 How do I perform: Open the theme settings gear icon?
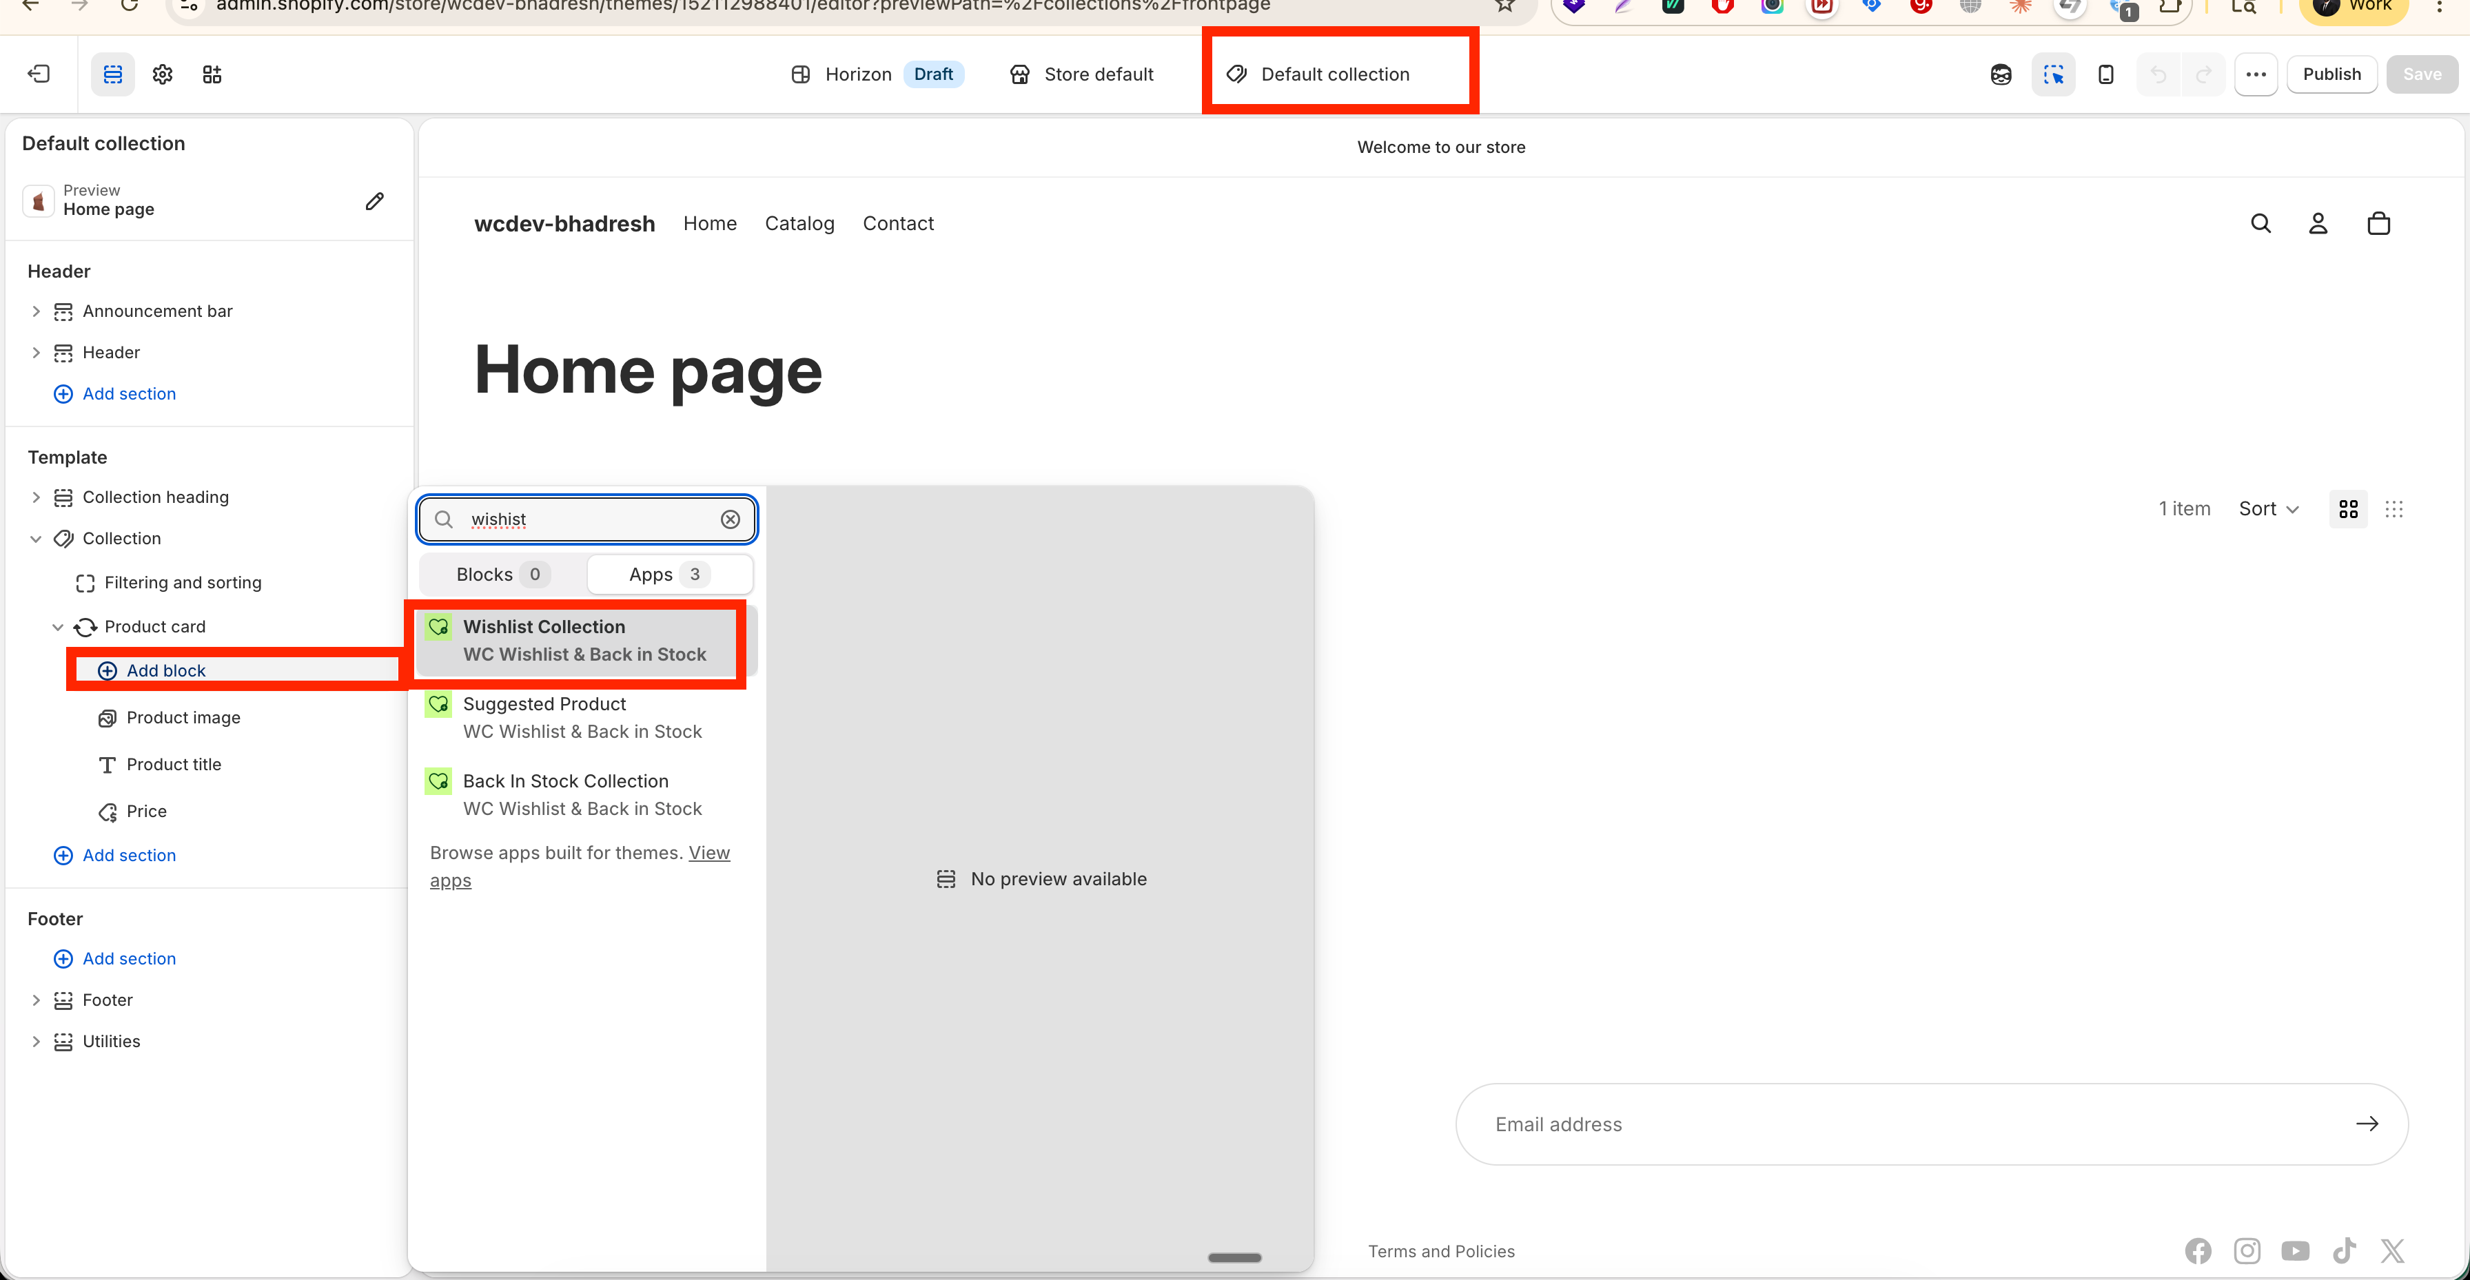pos(163,74)
